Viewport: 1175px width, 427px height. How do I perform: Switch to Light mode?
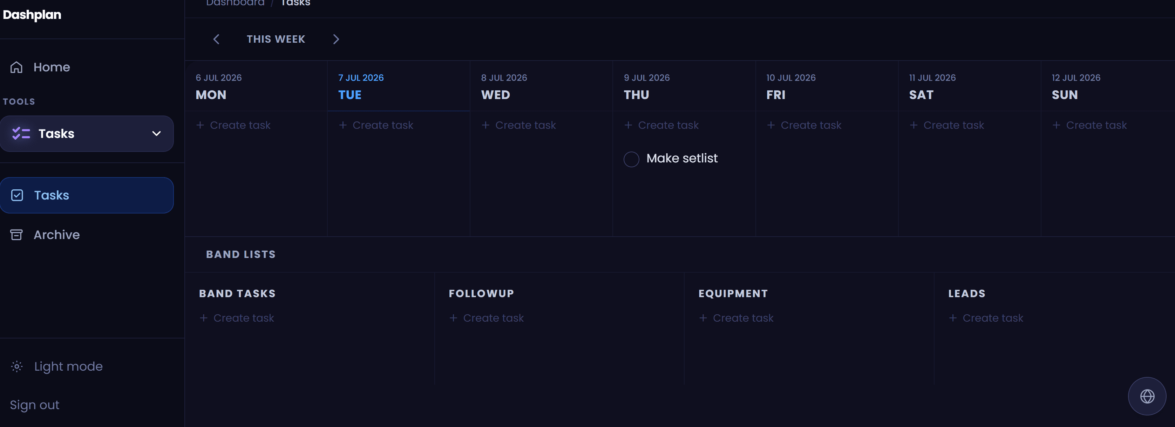pos(68,366)
